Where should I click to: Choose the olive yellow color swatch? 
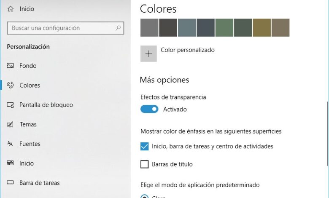point(262,27)
